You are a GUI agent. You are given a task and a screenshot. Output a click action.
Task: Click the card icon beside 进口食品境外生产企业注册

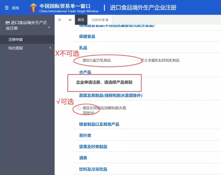point(7,23)
